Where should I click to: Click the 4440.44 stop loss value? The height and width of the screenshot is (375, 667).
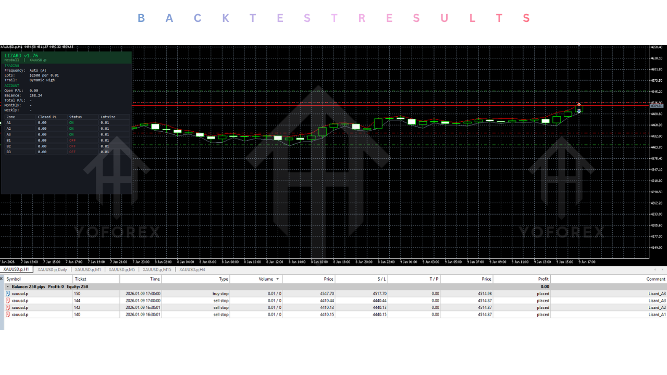point(379,301)
